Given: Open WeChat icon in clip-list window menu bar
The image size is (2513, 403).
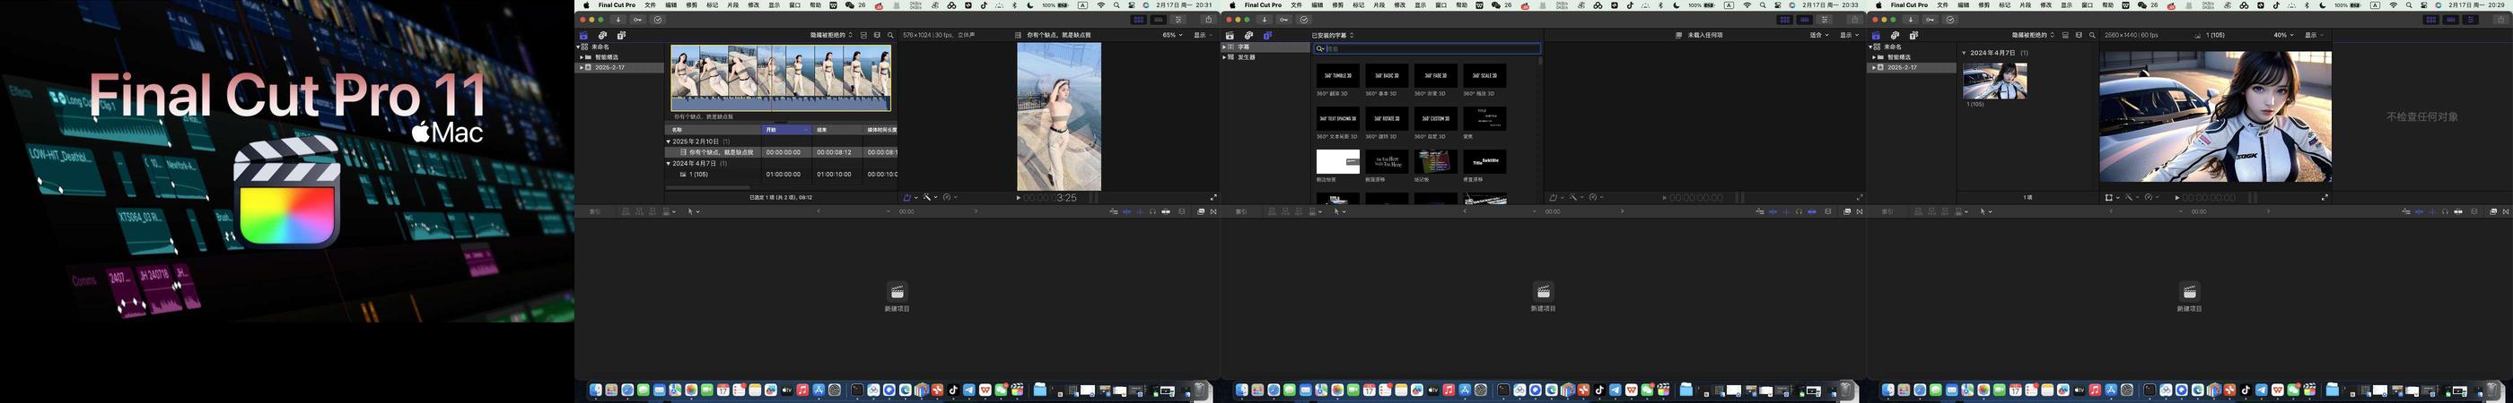Looking at the screenshot, I should 850,4.
